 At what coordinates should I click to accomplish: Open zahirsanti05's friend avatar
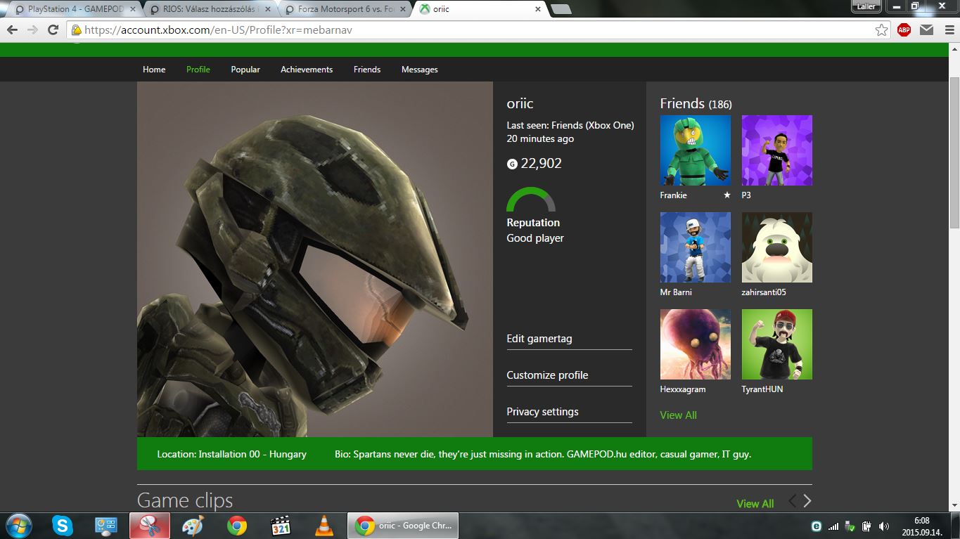pos(776,247)
